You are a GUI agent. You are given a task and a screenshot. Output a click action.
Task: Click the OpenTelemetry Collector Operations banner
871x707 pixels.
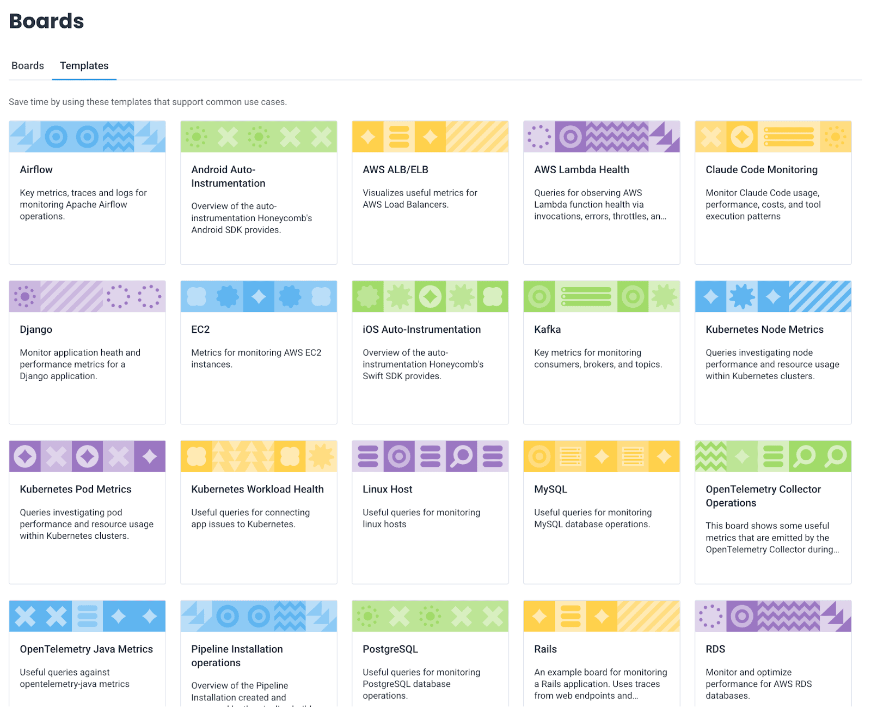[x=773, y=456]
